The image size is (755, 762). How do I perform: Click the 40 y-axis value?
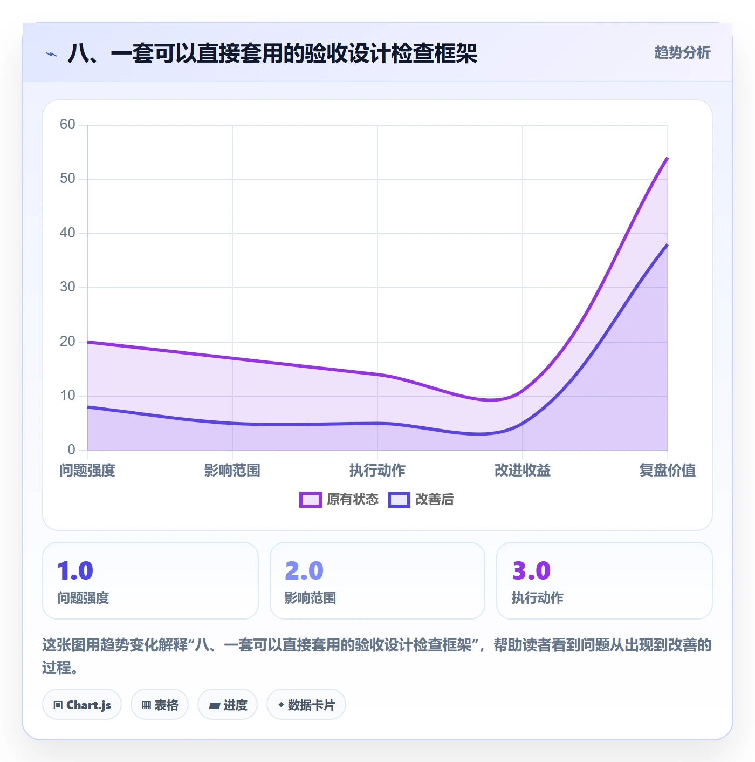[67, 233]
